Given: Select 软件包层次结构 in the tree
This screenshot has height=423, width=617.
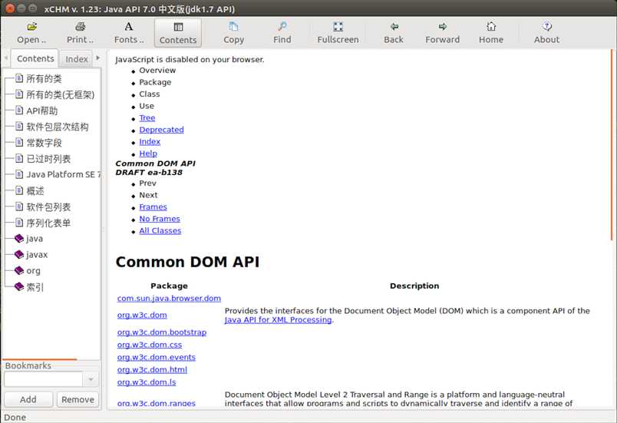Looking at the screenshot, I should pos(57,127).
